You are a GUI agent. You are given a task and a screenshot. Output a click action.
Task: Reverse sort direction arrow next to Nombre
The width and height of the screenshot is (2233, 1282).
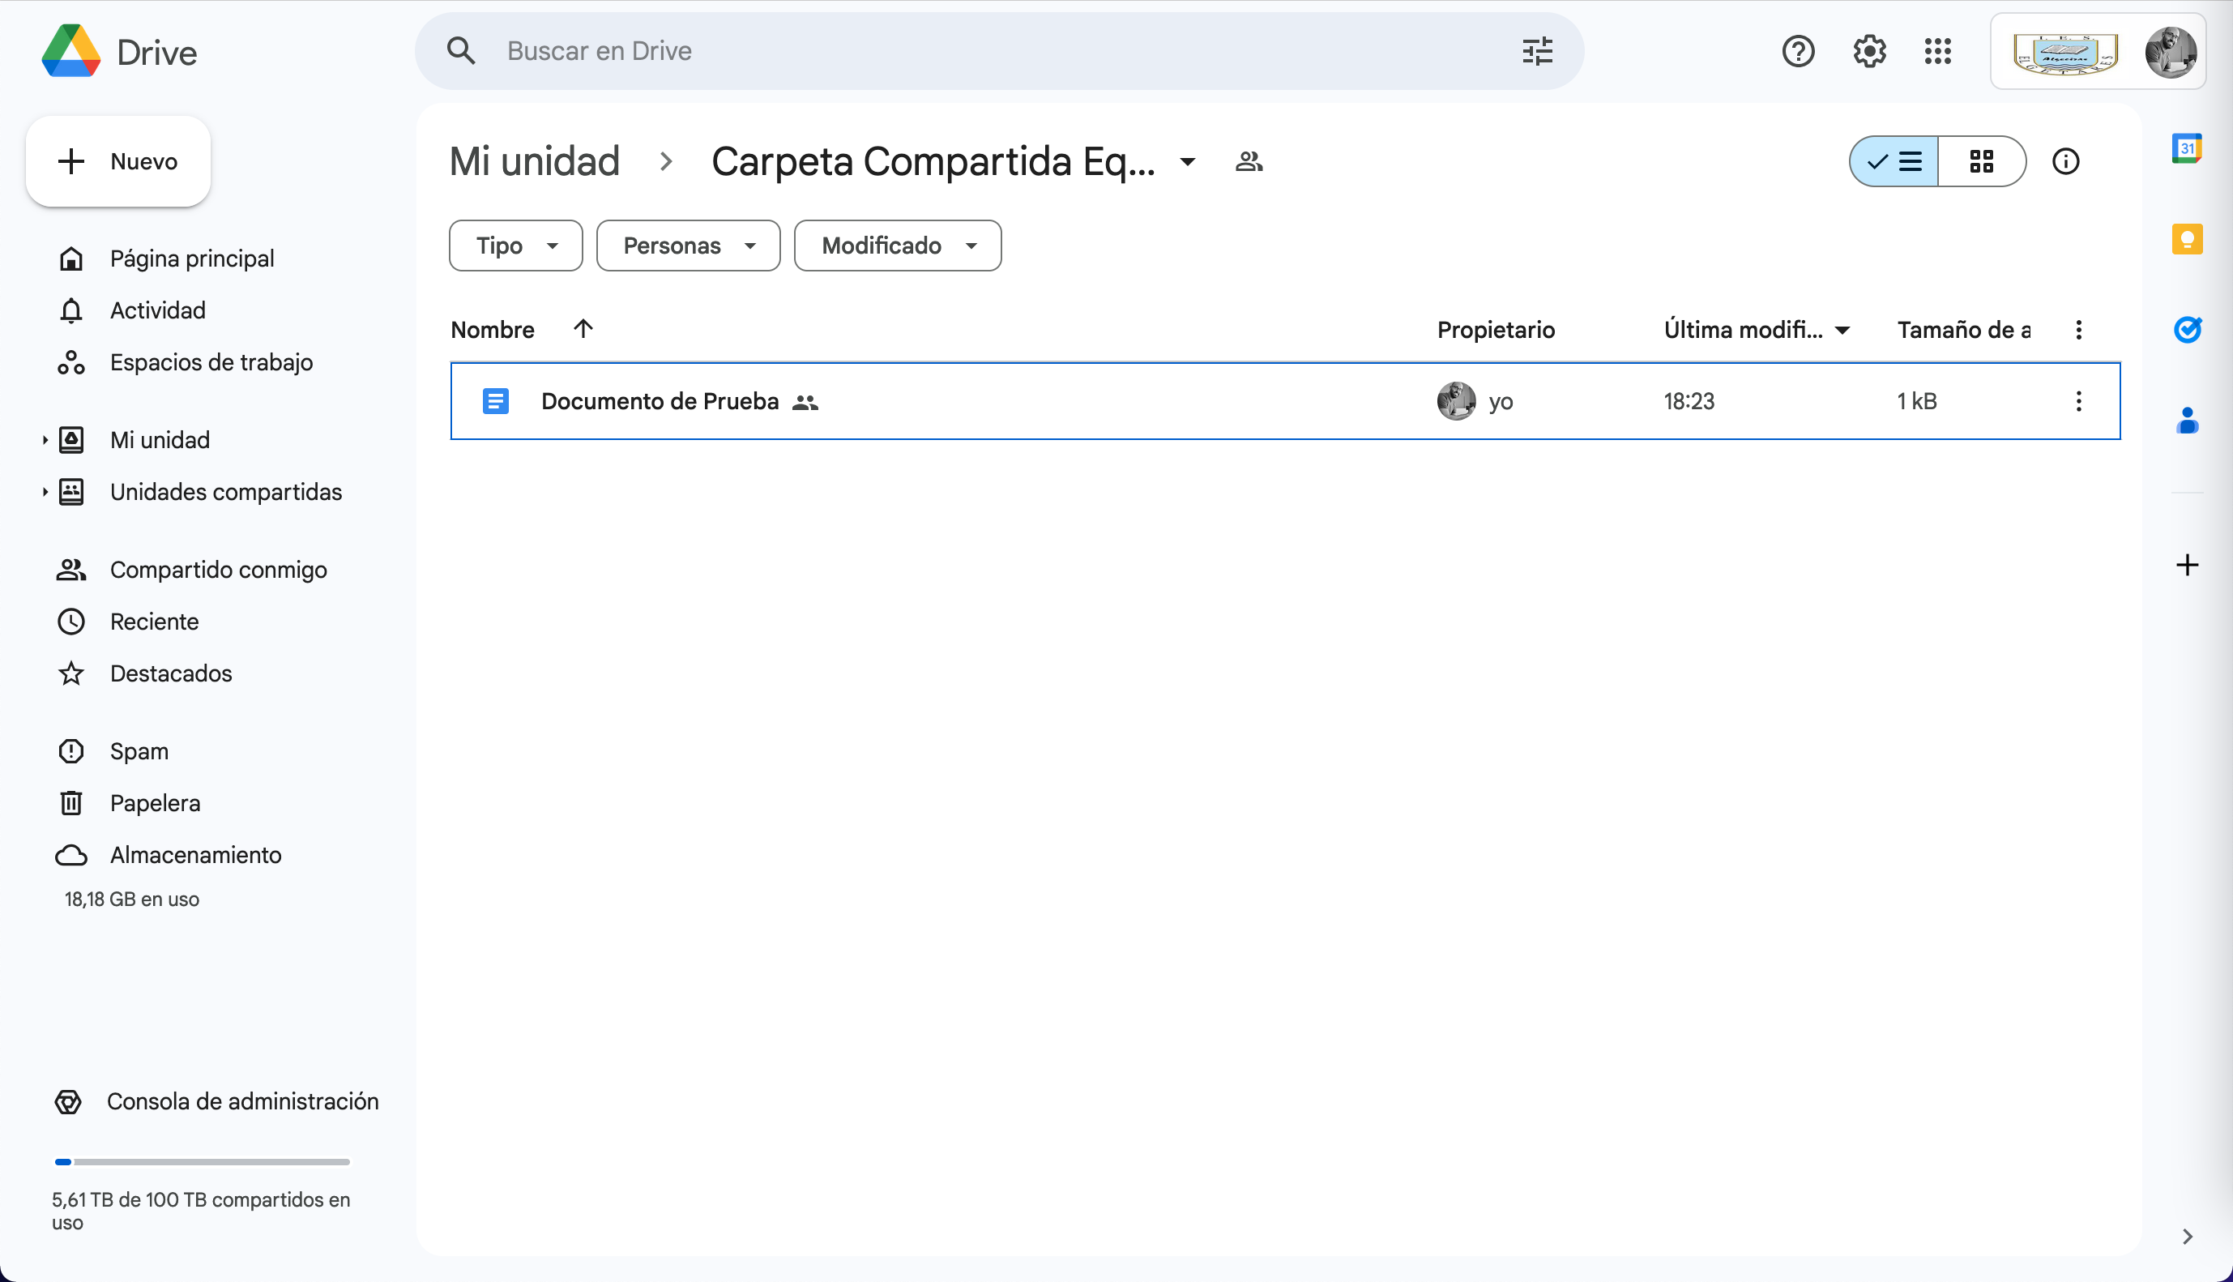[583, 329]
